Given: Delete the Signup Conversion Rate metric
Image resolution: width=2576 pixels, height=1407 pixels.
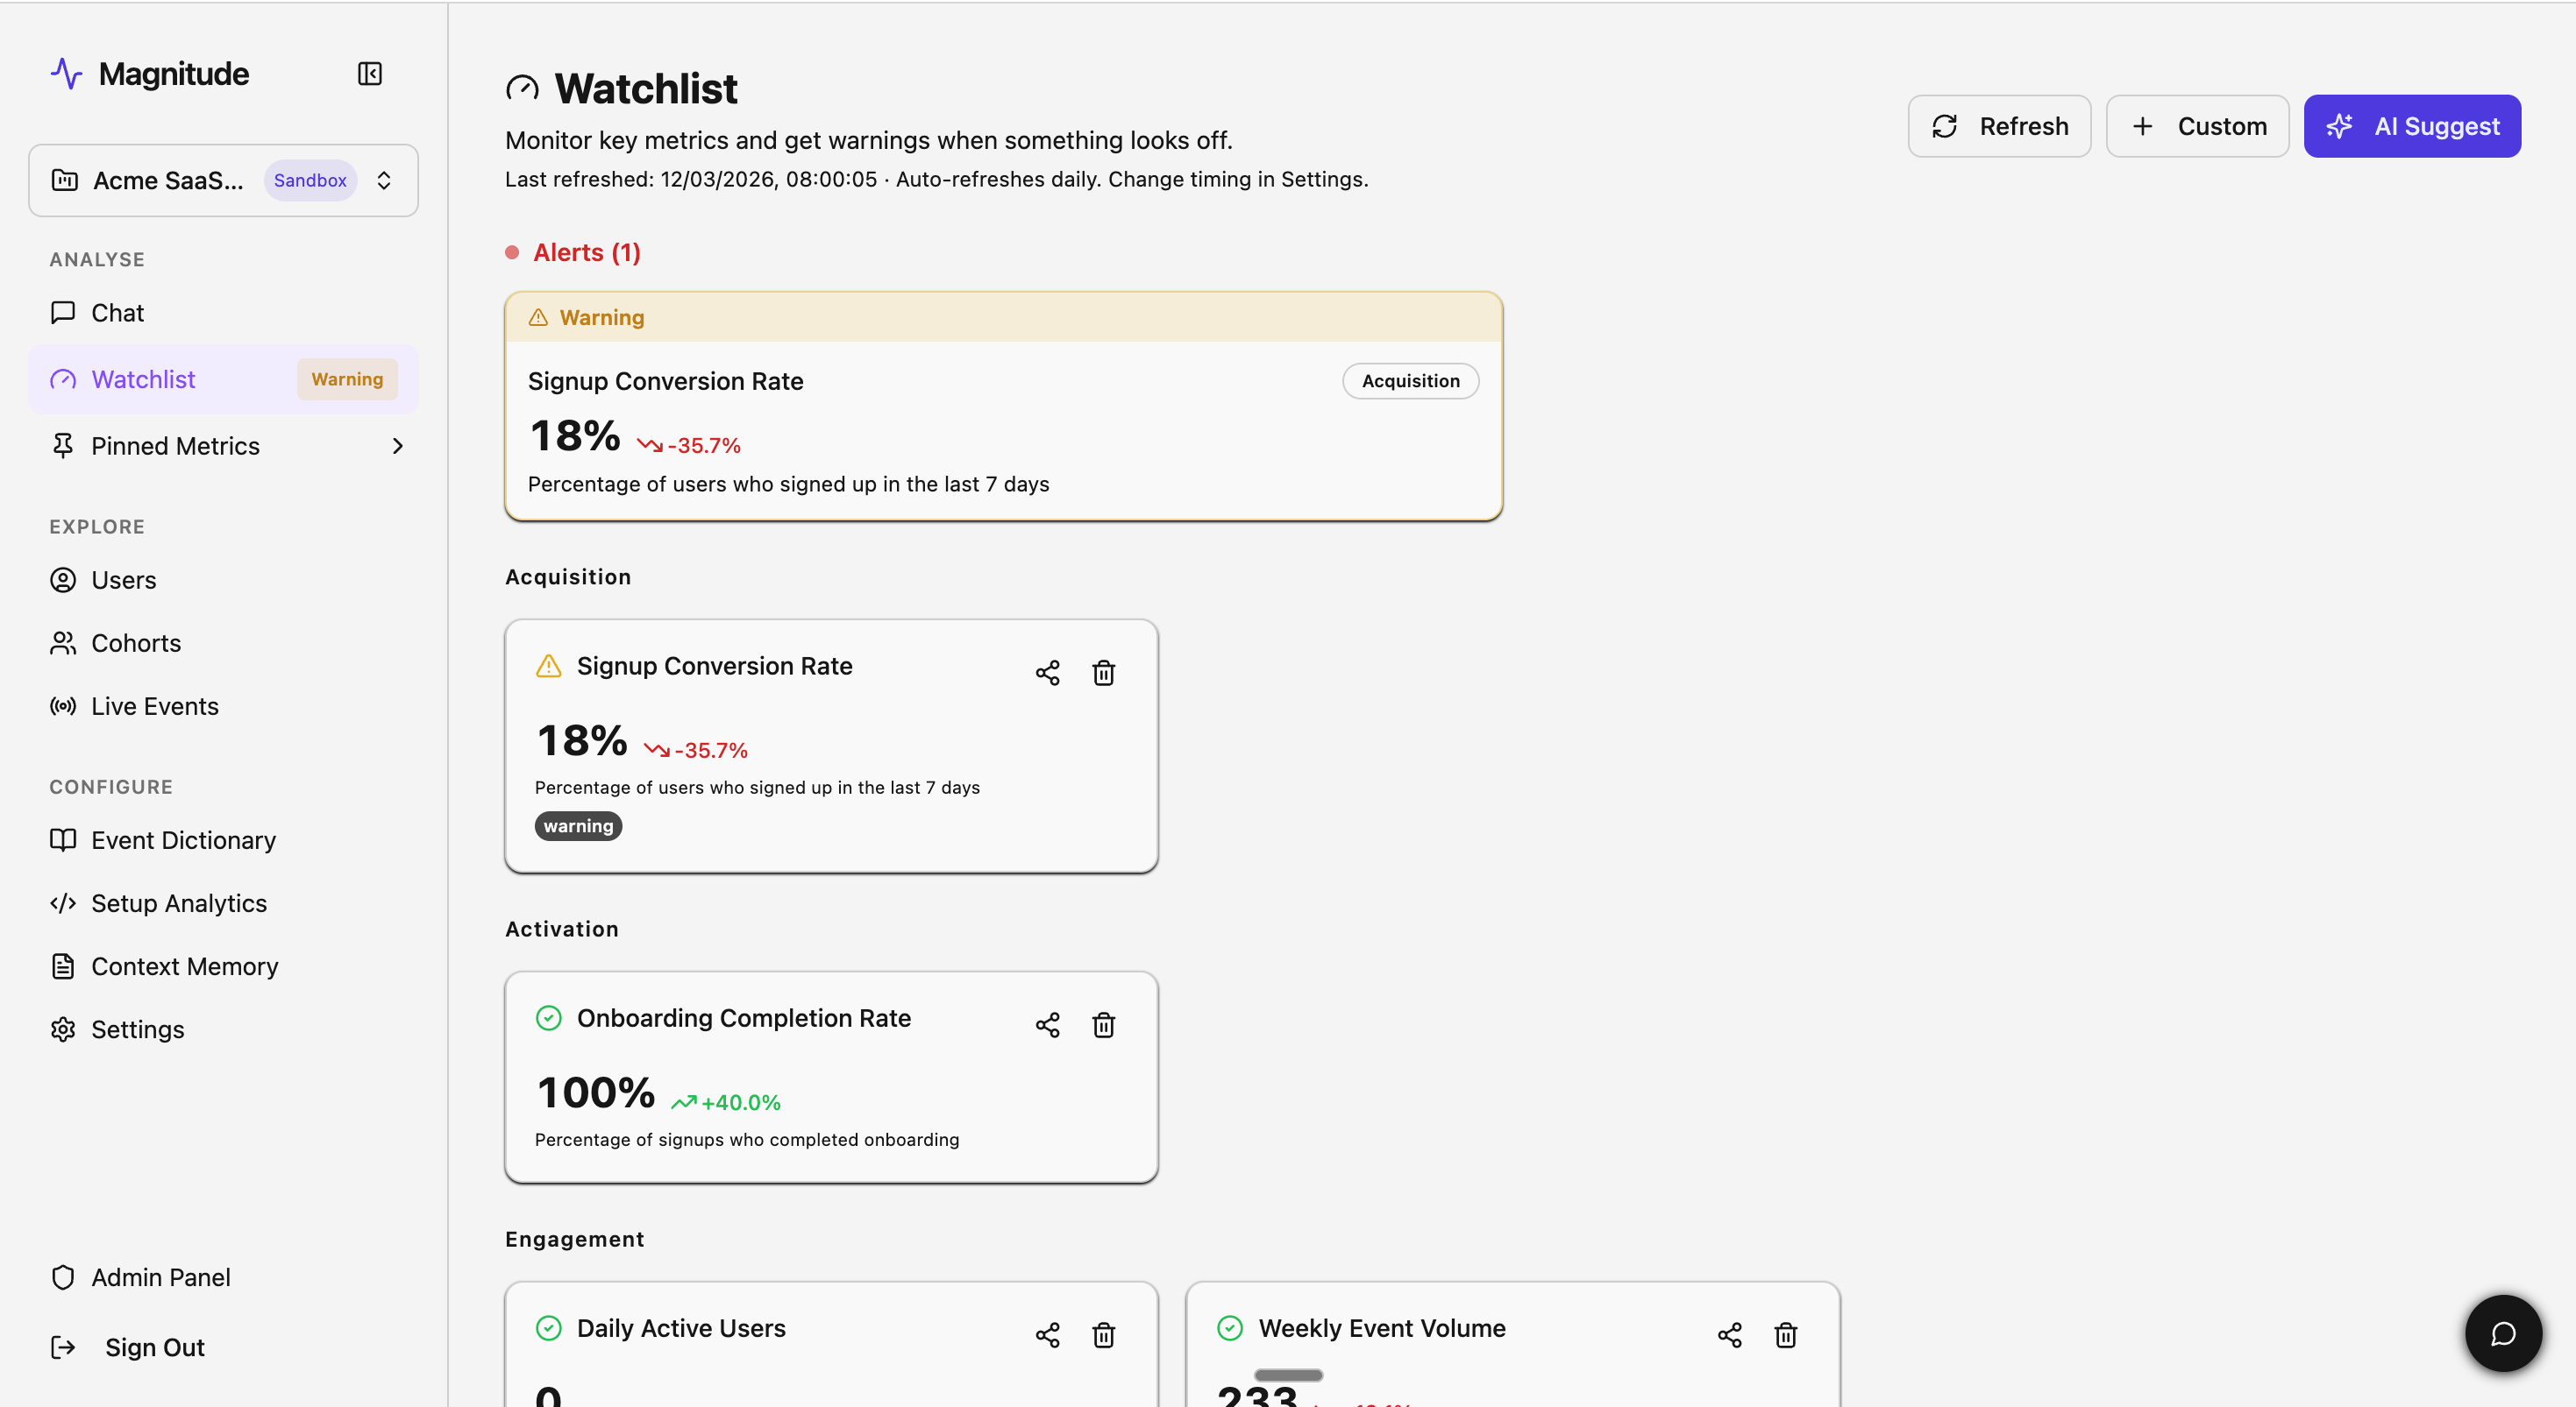Looking at the screenshot, I should (x=1103, y=674).
